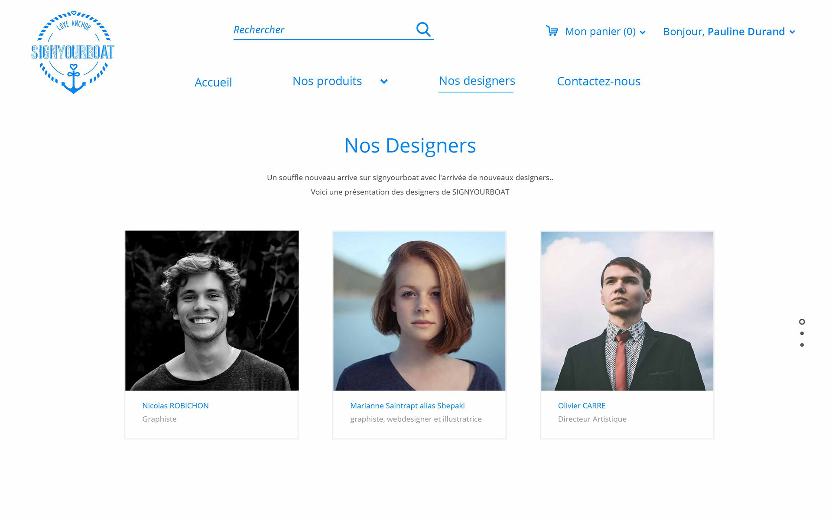Open the Olivier CARRE name link
This screenshot has width=832, height=520.
pyautogui.click(x=582, y=406)
